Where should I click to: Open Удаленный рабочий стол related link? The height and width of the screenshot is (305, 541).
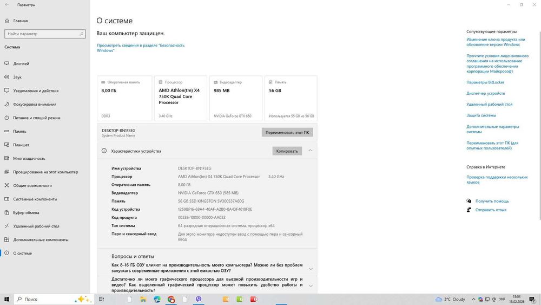pos(489,105)
